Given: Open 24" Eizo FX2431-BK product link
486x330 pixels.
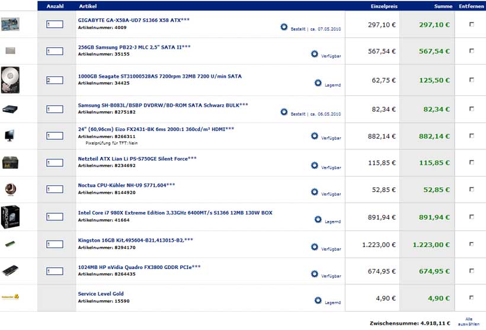Looking at the screenshot, I should pyautogui.click(x=156, y=129).
